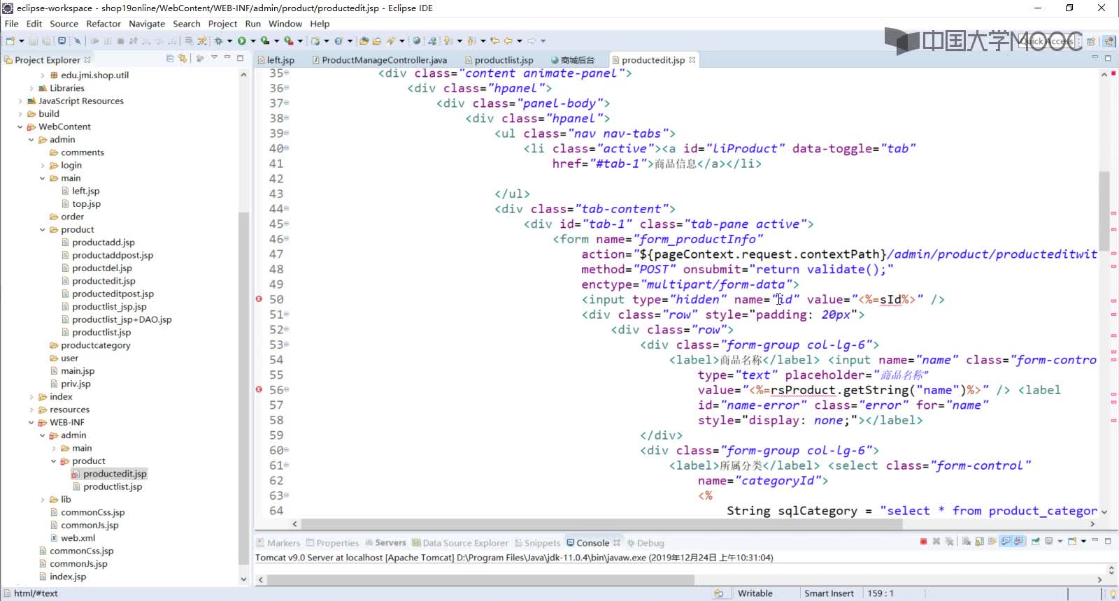
Task: Click the Coverage launch toolbar icon
Action: tap(265, 41)
